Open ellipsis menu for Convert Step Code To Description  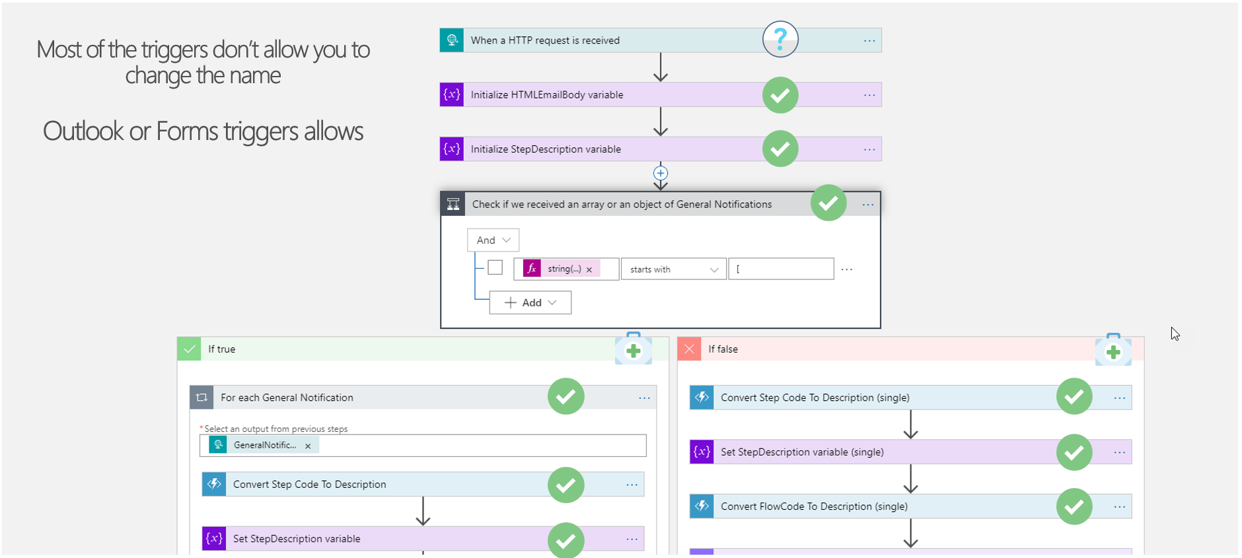632,485
